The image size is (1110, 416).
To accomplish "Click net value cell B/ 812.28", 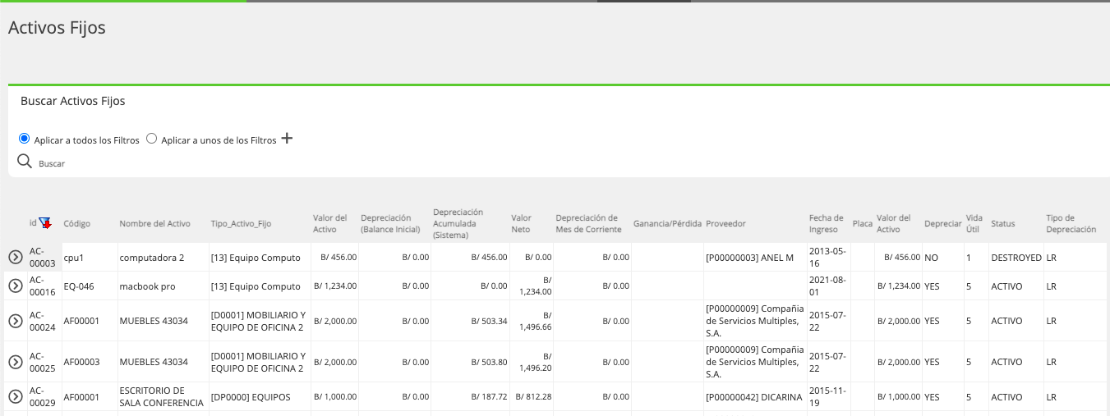I will click(534, 397).
